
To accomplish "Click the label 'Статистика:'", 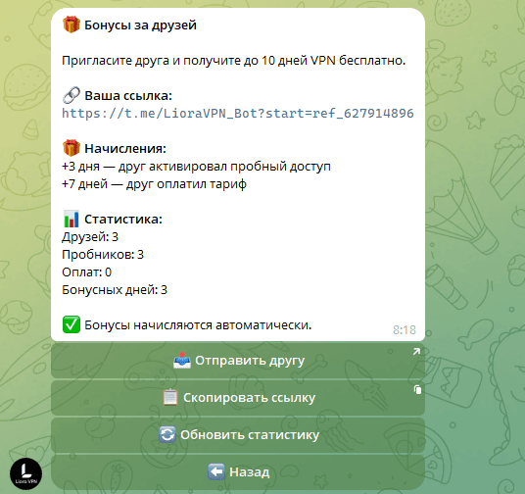I will click(123, 220).
